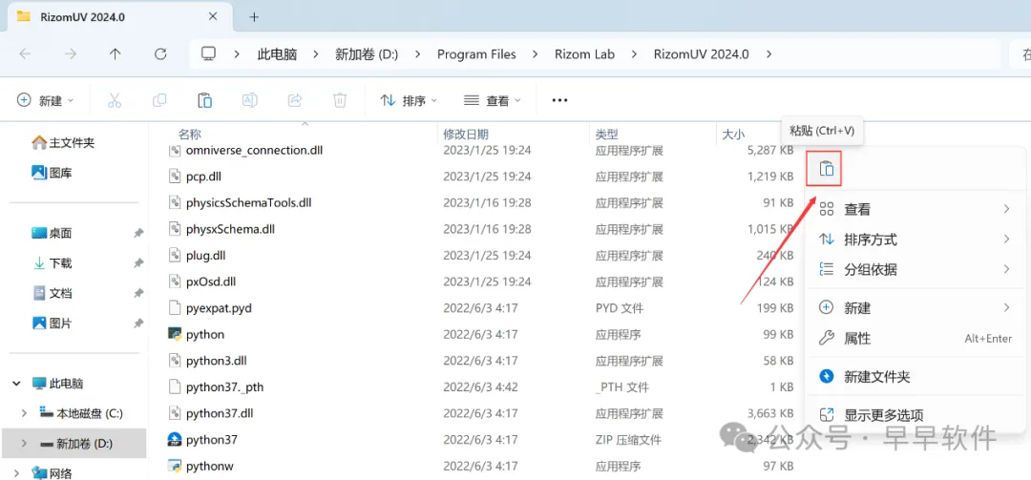This screenshot has width=1031, height=480.
Task: Open the 查看 view dropdown in toolbar
Action: (492, 100)
